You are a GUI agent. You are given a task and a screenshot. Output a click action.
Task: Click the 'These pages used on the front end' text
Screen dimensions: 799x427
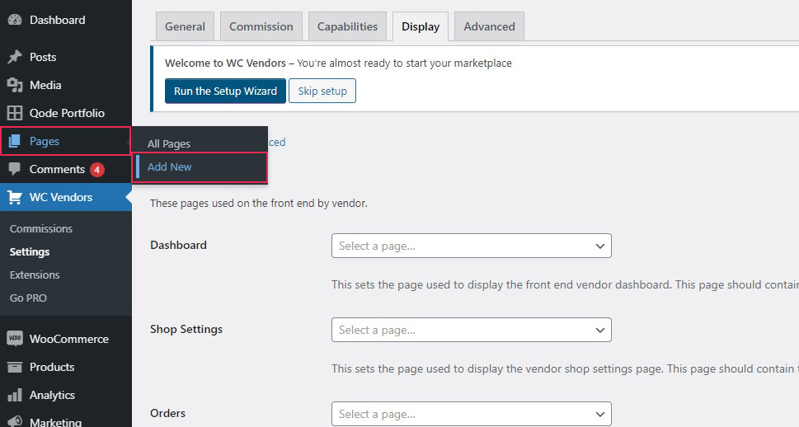pyautogui.click(x=258, y=204)
